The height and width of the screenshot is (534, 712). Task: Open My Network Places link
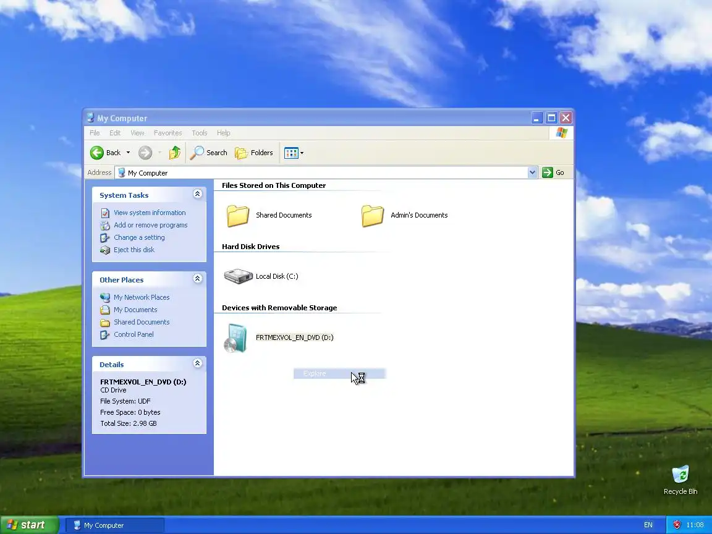point(141,297)
